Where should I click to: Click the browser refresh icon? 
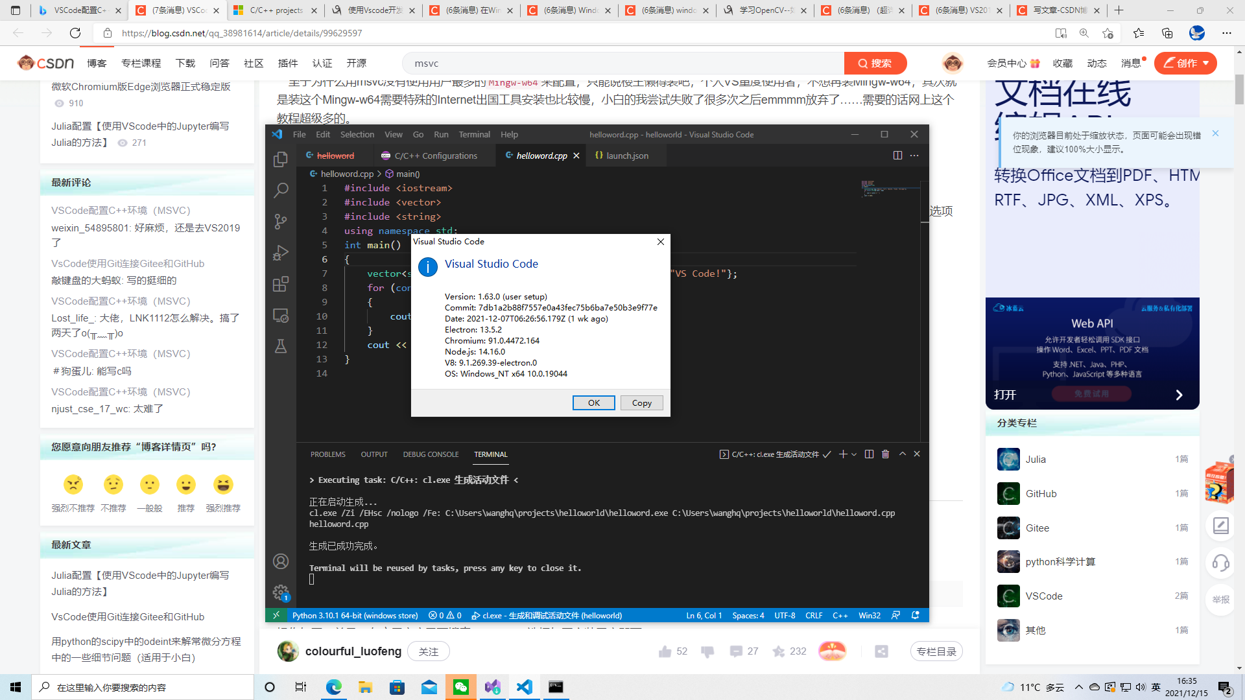(75, 33)
